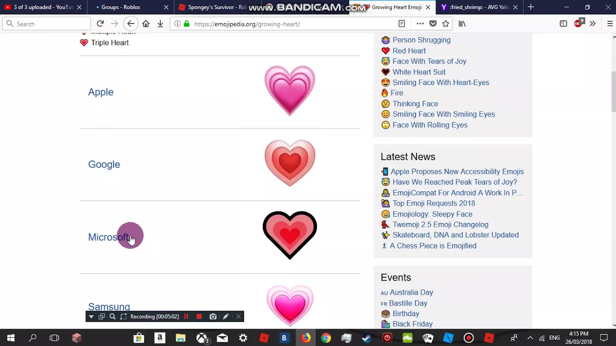Image resolution: width=616 pixels, height=346 pixels.
Task: Save page to Pocket icon
Action: point(433,24)
